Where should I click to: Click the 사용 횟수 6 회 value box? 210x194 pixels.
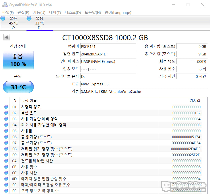(192, 69)
